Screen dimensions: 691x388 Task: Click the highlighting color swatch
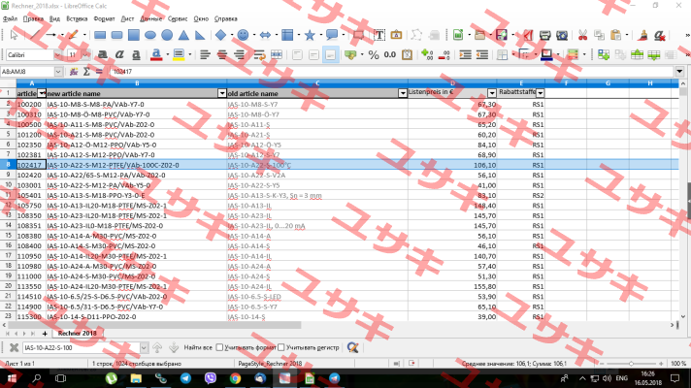179,54
